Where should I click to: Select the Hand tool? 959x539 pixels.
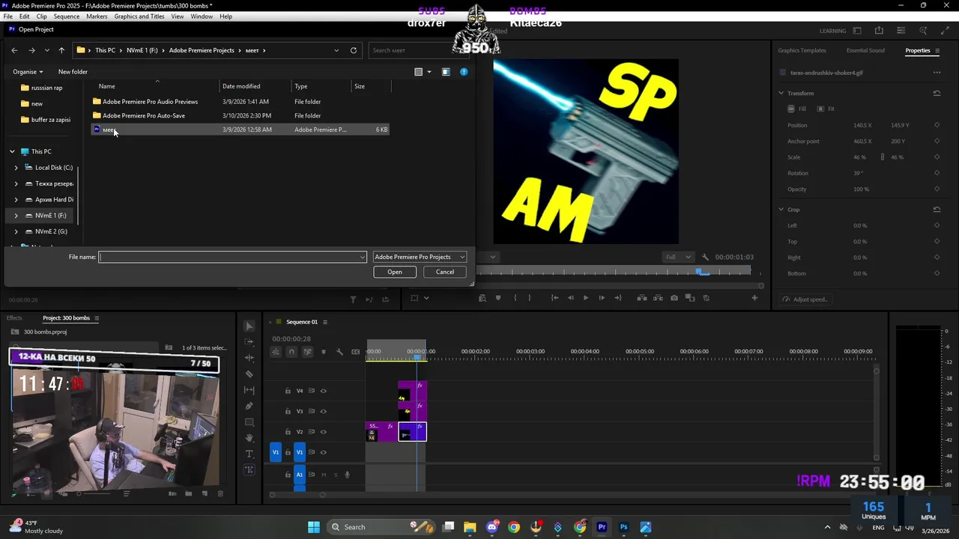(249, 438)
